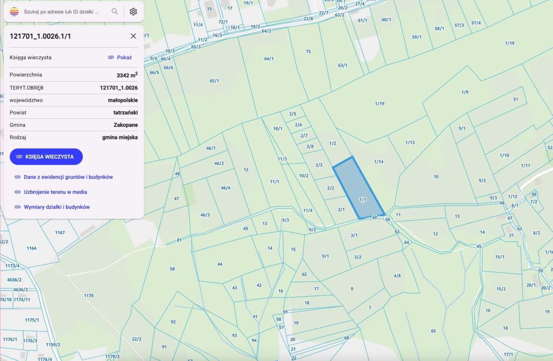
Task: Select parcel 2/7 on the map
Action: tap(304, 136)
